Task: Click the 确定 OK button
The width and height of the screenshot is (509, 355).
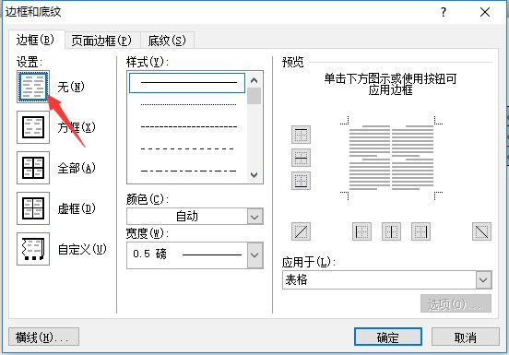Action: (x=388, y=337)
